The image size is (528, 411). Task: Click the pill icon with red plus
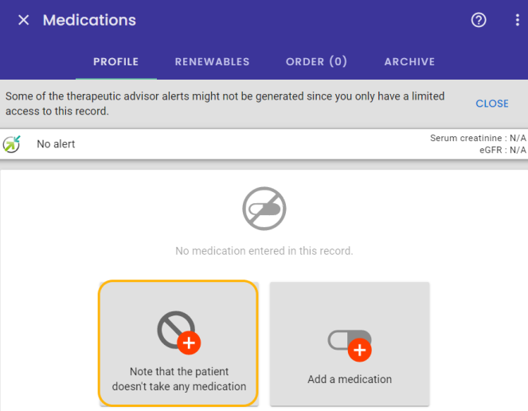[350, 346]
